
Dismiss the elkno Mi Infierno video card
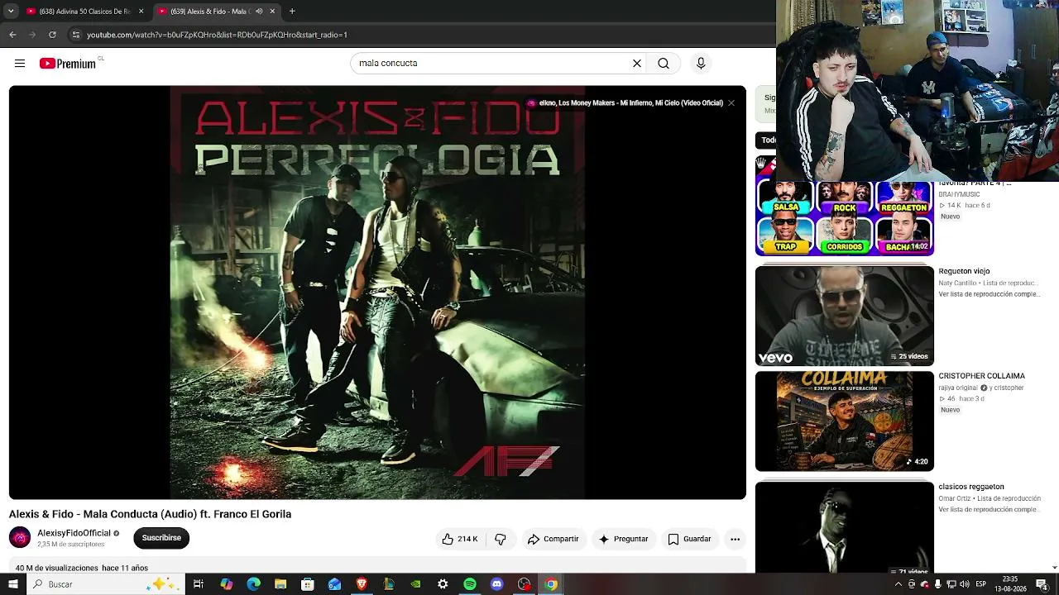pos(731,103)
